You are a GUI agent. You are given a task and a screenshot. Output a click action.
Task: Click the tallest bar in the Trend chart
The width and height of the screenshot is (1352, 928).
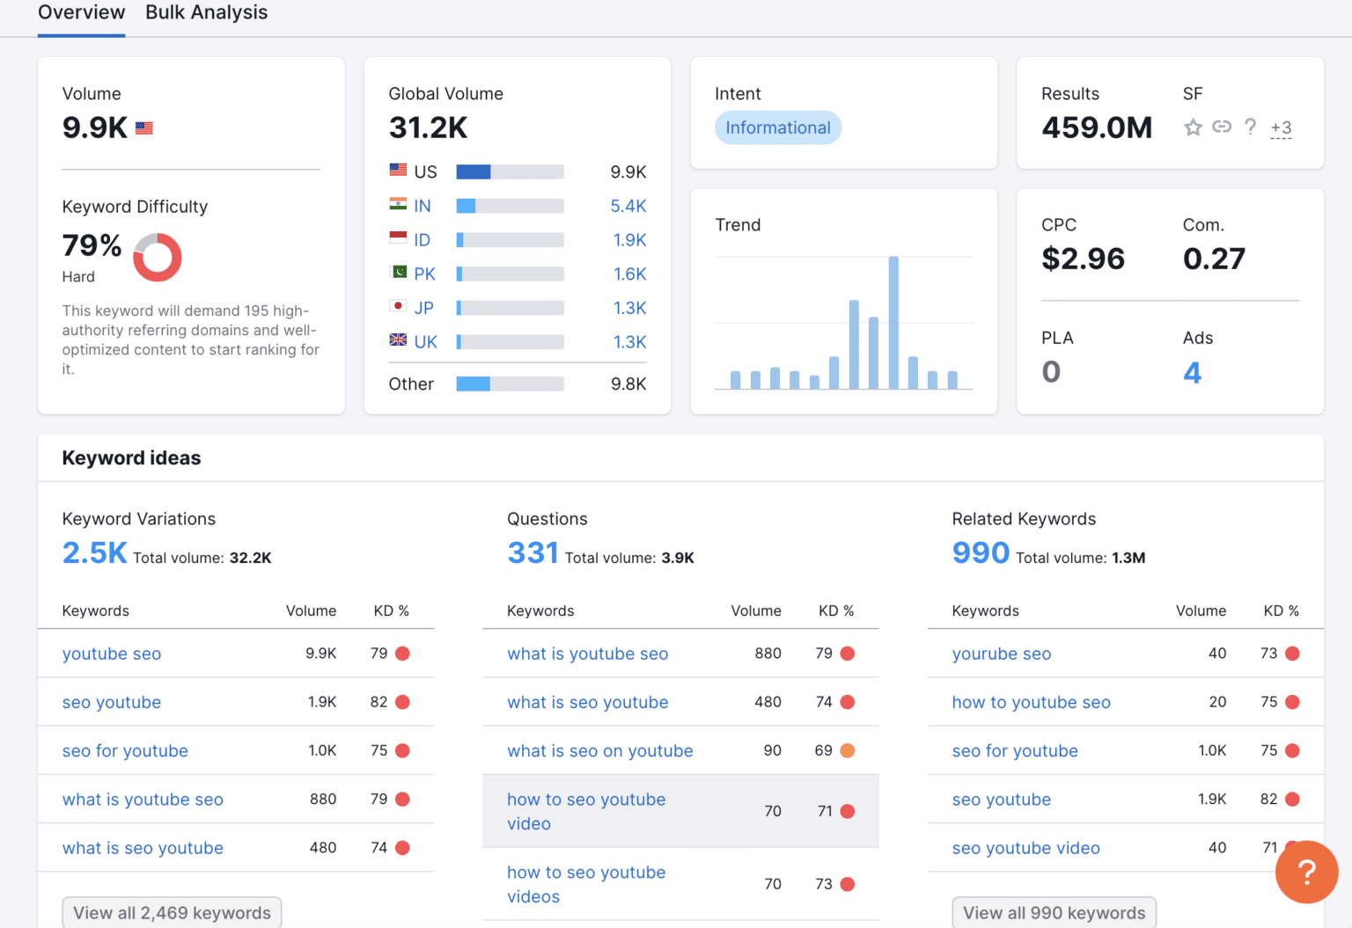893,321
